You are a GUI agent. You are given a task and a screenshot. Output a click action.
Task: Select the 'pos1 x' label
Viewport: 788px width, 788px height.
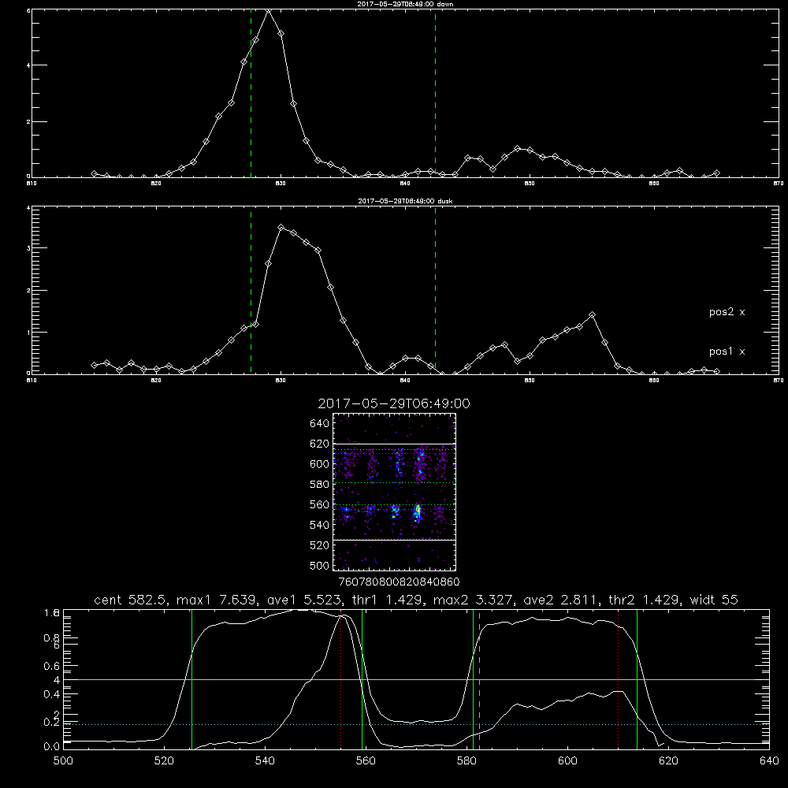(727, 351)
